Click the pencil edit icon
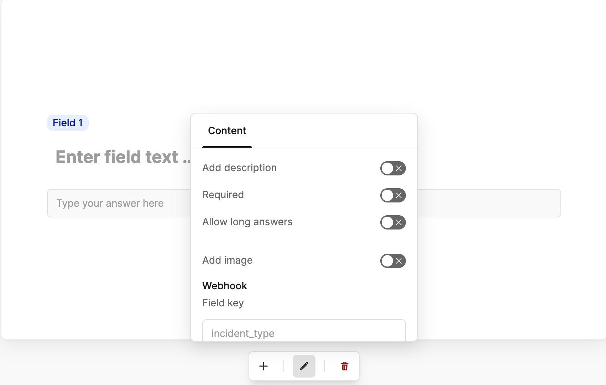The height and width of the screenshot is (385, 606). (304, 366)
